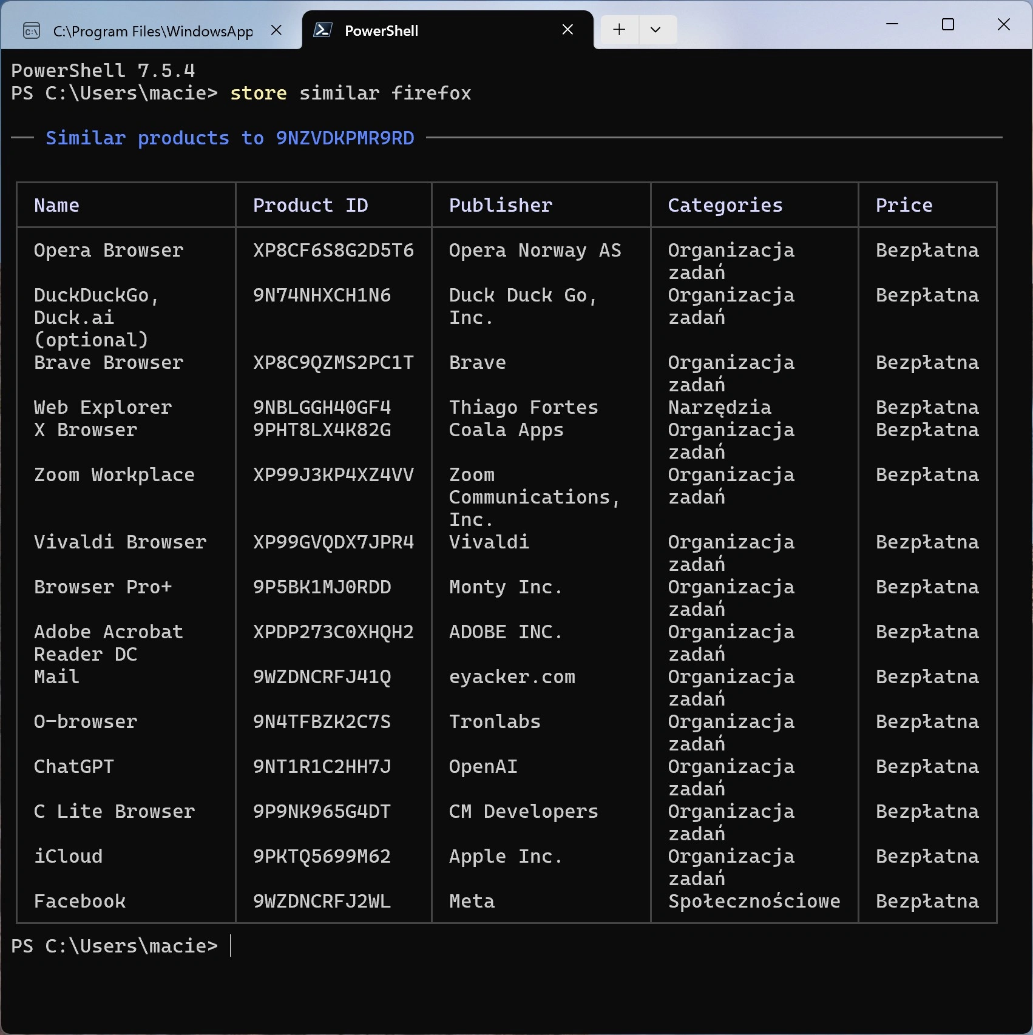This screenshot has height=1035, width=1033.
Task: Click the Opera Browser row name
Action: coord(108,250)
